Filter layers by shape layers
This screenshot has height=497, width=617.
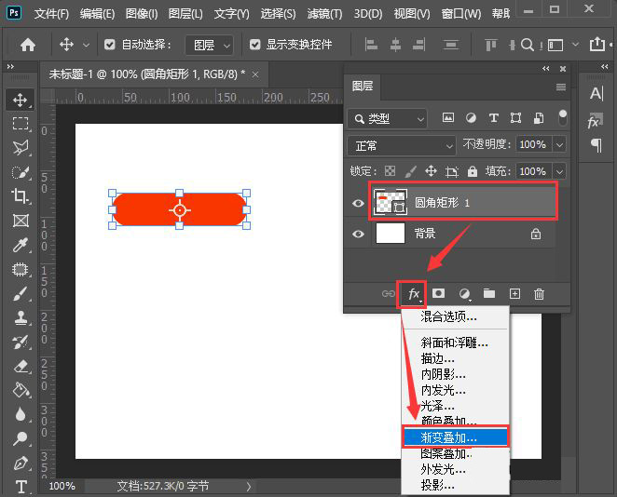[x=515, y=117]
